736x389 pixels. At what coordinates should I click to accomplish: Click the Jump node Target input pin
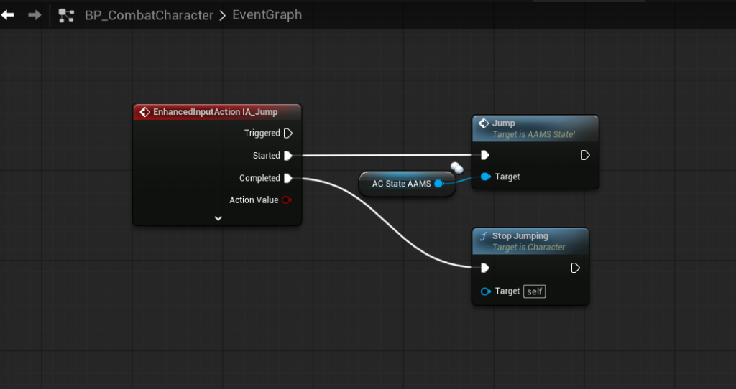tap(485, 177)
